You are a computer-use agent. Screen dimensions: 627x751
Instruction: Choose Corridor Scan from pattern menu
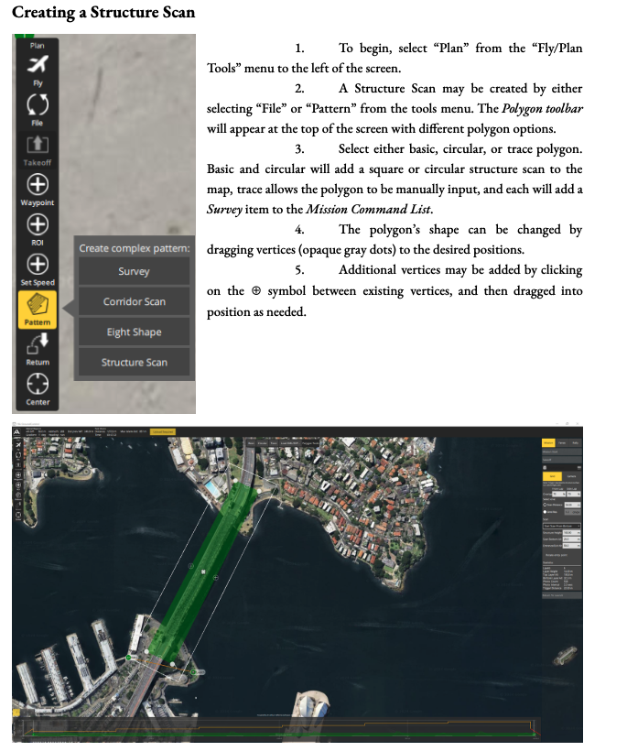click(134, 301)
